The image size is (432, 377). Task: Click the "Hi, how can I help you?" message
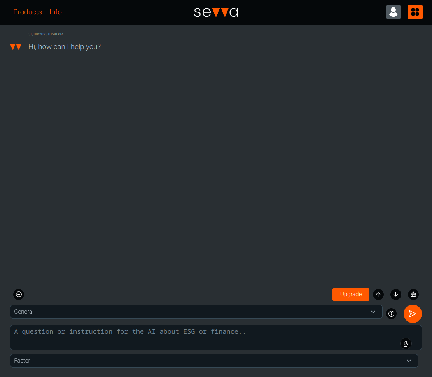[x=65, y=47]
